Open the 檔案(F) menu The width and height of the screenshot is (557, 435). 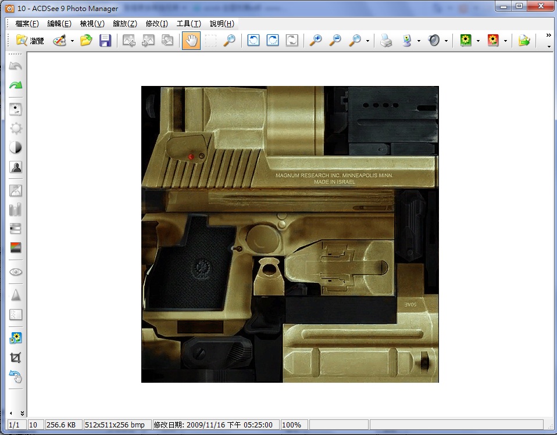[x=27, y=24]
